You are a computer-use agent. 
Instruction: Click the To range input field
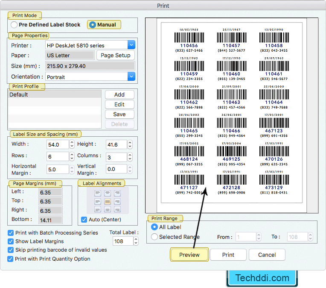297,237
